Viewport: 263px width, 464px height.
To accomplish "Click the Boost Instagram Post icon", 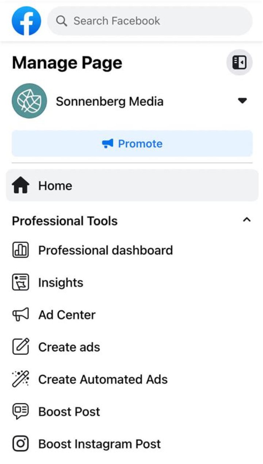I will [x=20, y=444].
